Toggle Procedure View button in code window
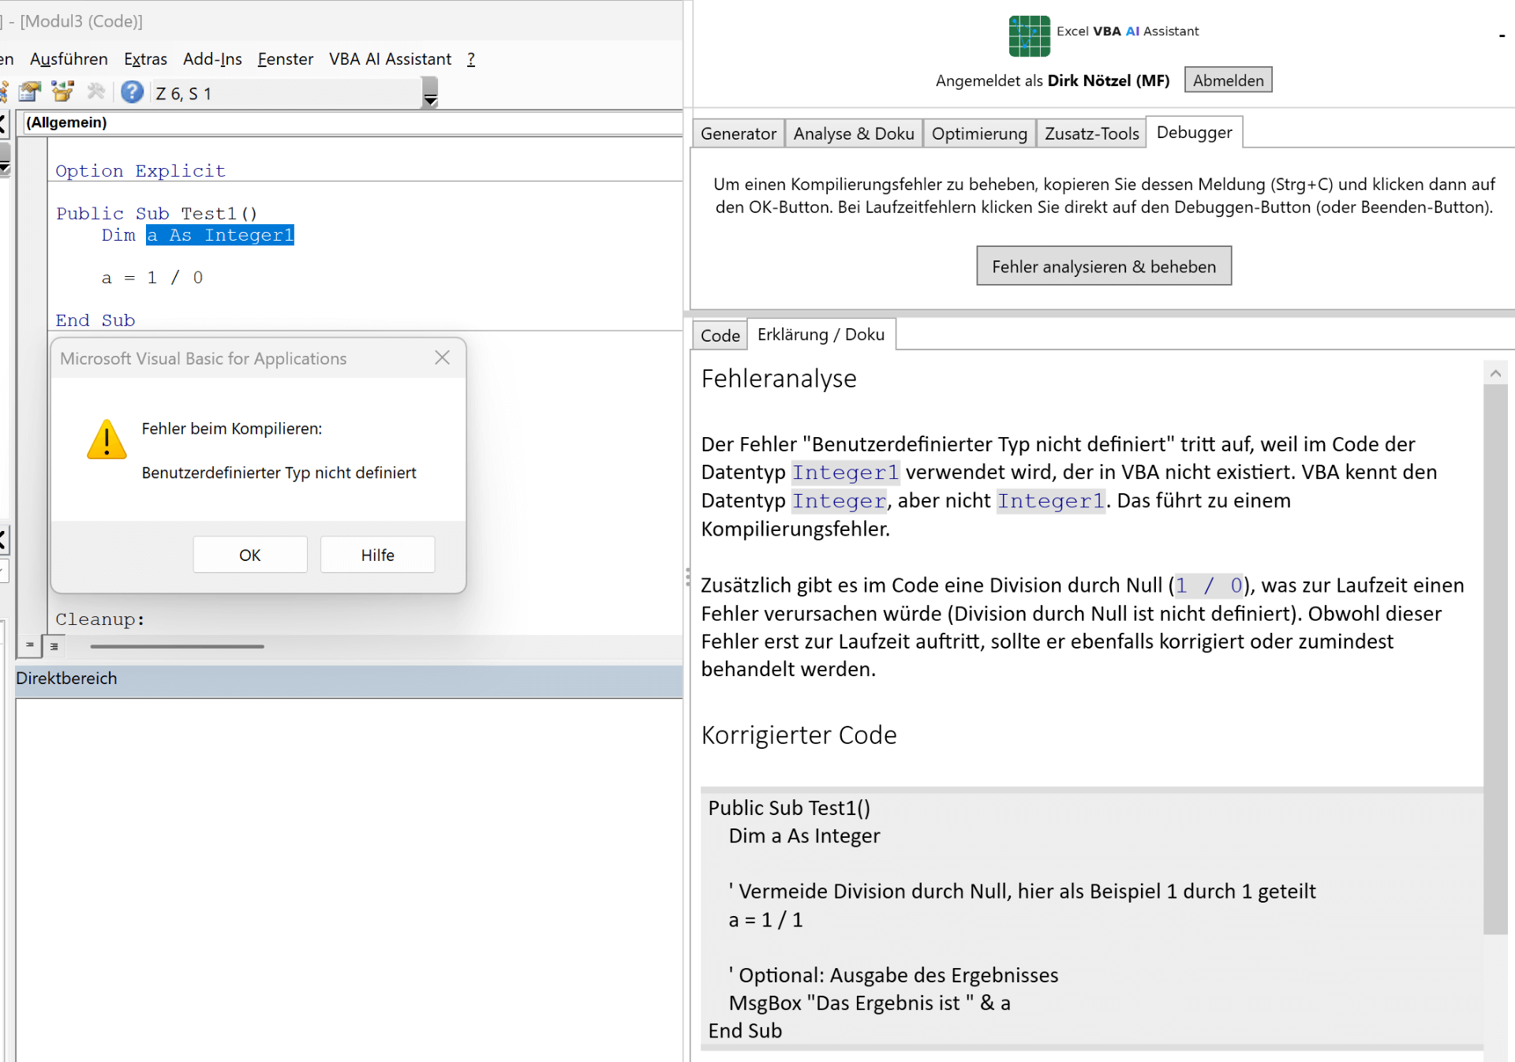 [x=29, y=646]
